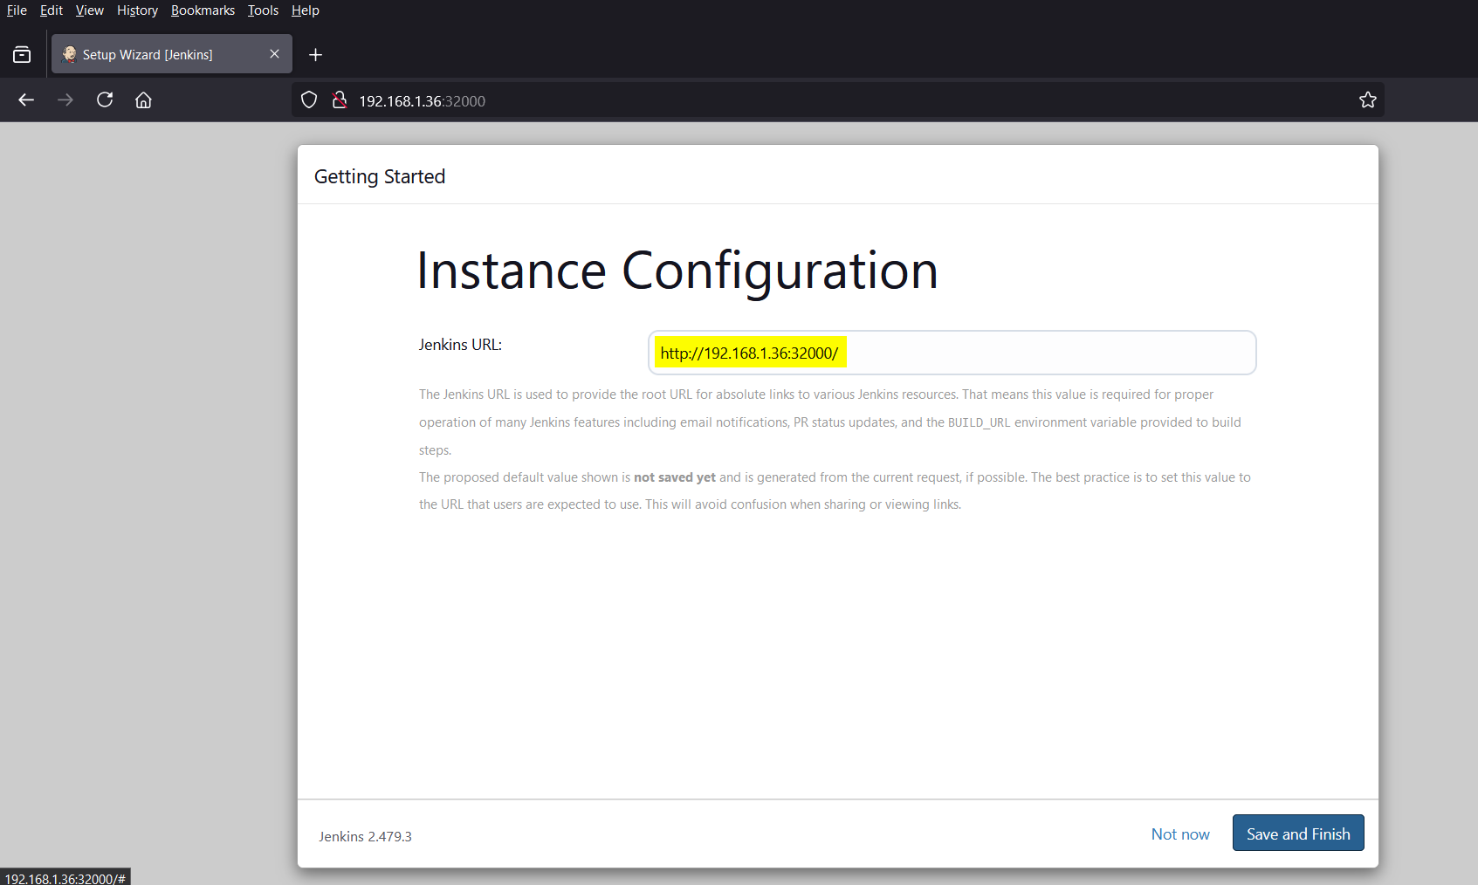The height and width of the screenshot is (885, 1478).
Task: Click the bold 'not saved yet' text
Action: click(x=675, y=477)
